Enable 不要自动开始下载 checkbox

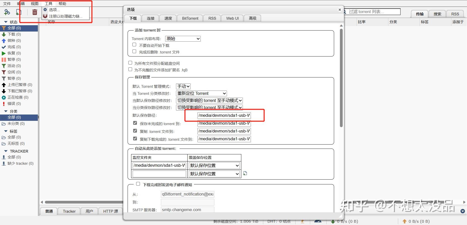point(134,45)
